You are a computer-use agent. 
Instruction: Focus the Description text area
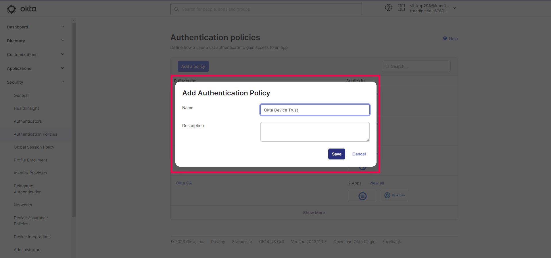coord(315,132)
